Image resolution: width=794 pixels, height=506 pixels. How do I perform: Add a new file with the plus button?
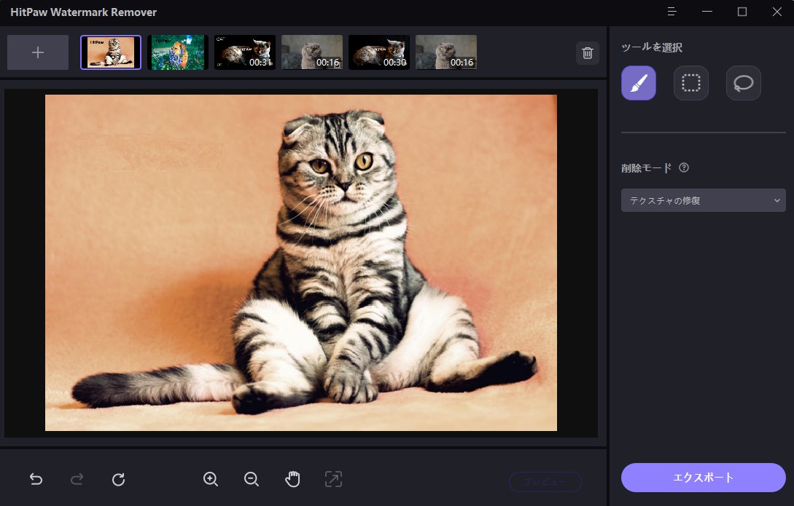tap(38, 52)
